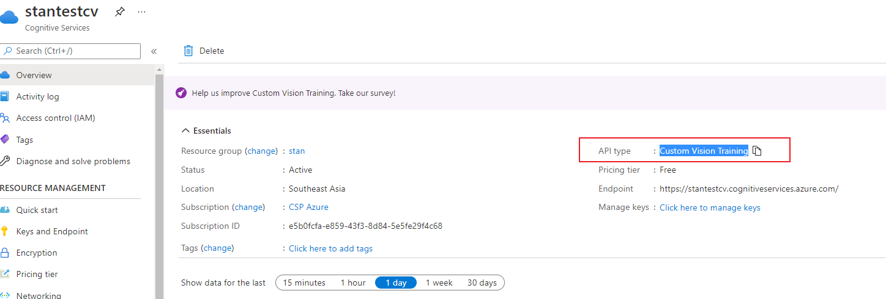Click the search magnifier icon
886x299 pixels.
click(8, 51)
